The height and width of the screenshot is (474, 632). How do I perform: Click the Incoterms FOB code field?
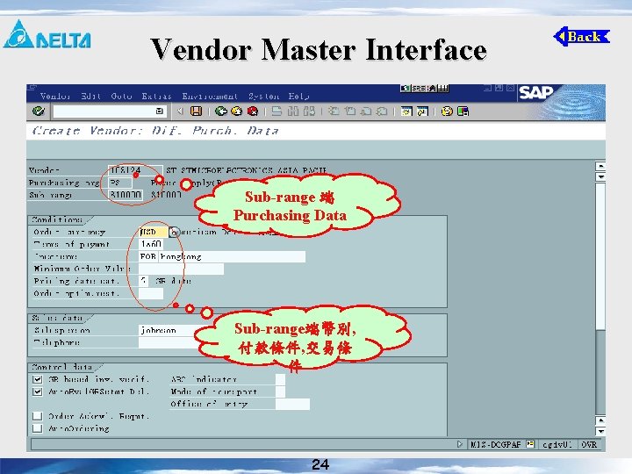(x=148, y=256)
